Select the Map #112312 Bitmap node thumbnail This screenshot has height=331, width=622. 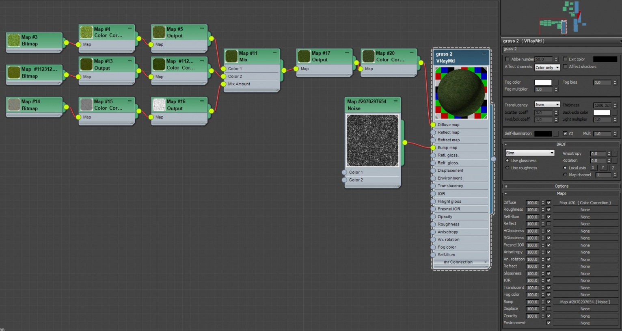14,72
